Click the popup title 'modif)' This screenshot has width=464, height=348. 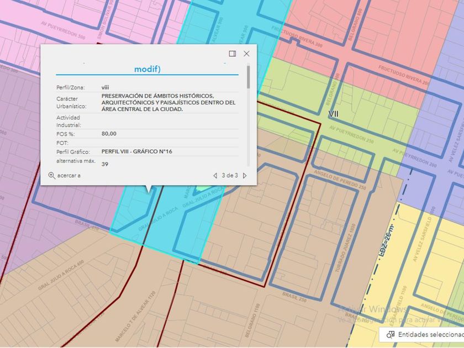tap(147, 69)
